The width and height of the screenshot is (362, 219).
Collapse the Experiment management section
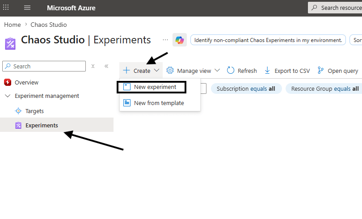(7, 96)
